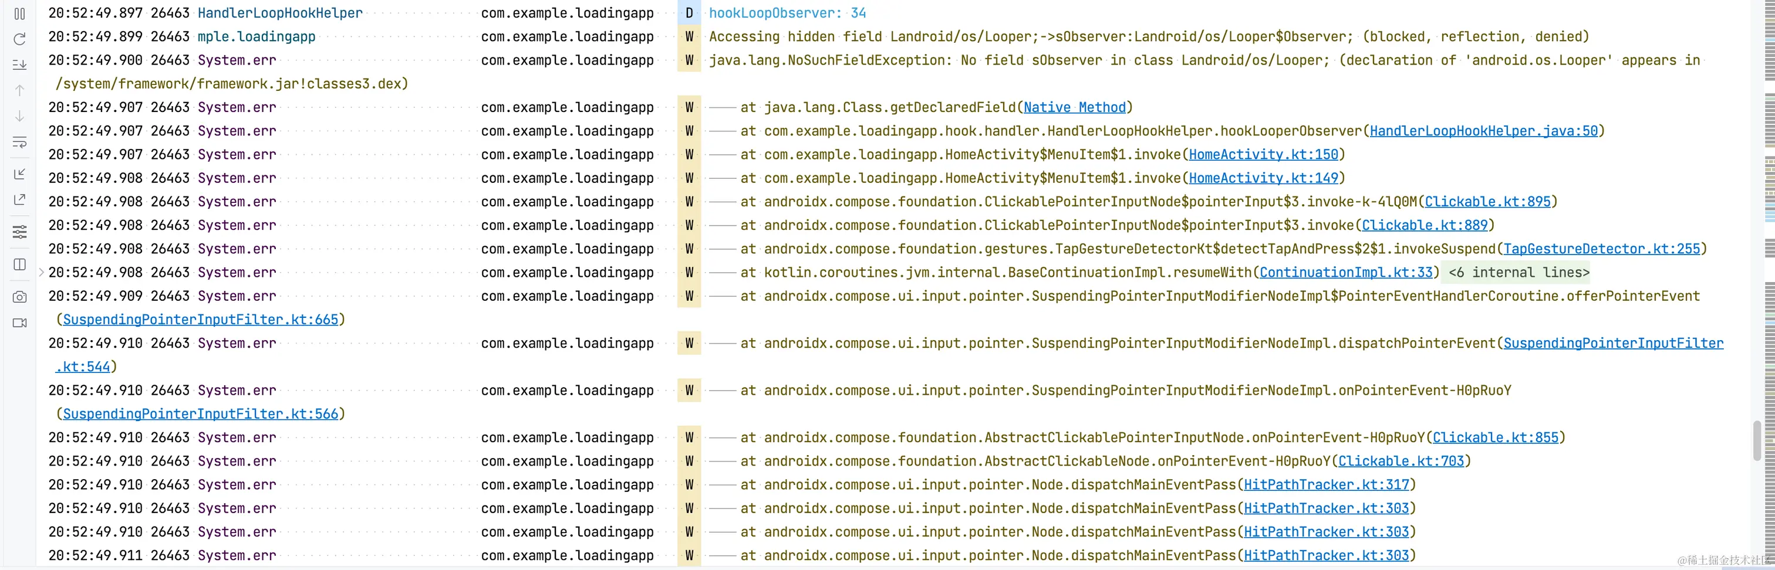Select the HandlerLoopHookHelper tag

pos(280,13)
